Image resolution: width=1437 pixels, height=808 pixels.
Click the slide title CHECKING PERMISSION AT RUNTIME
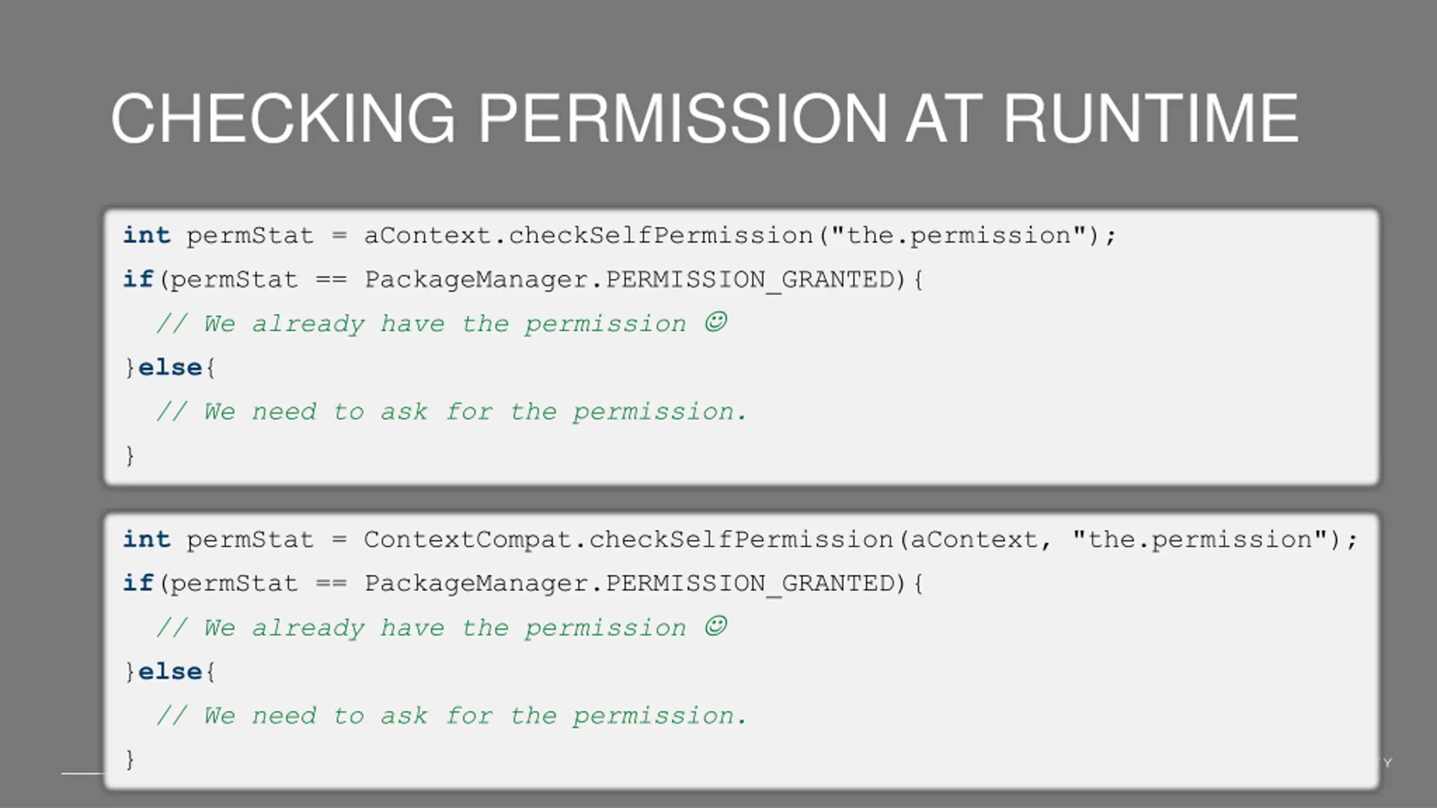click(x=704, y=118)
